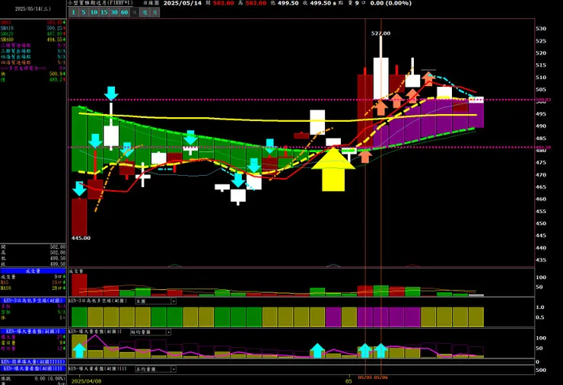Switch to the monthly (月) timeframe button
The width and height of the screenshot is (563, 385).
coord(154,12)
